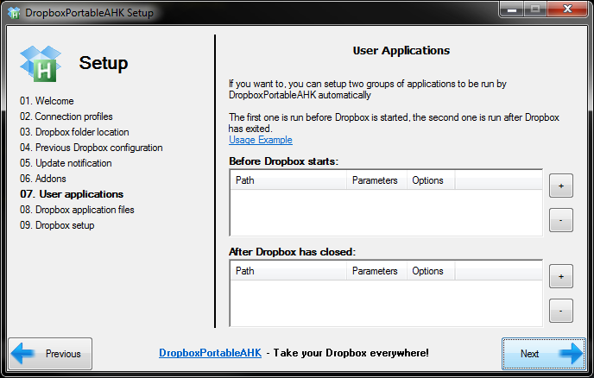Click Parameters column header in Before Dropbox starts
Image resolution: width=594 pixels, height=378 pixels.
coord(376,180)
